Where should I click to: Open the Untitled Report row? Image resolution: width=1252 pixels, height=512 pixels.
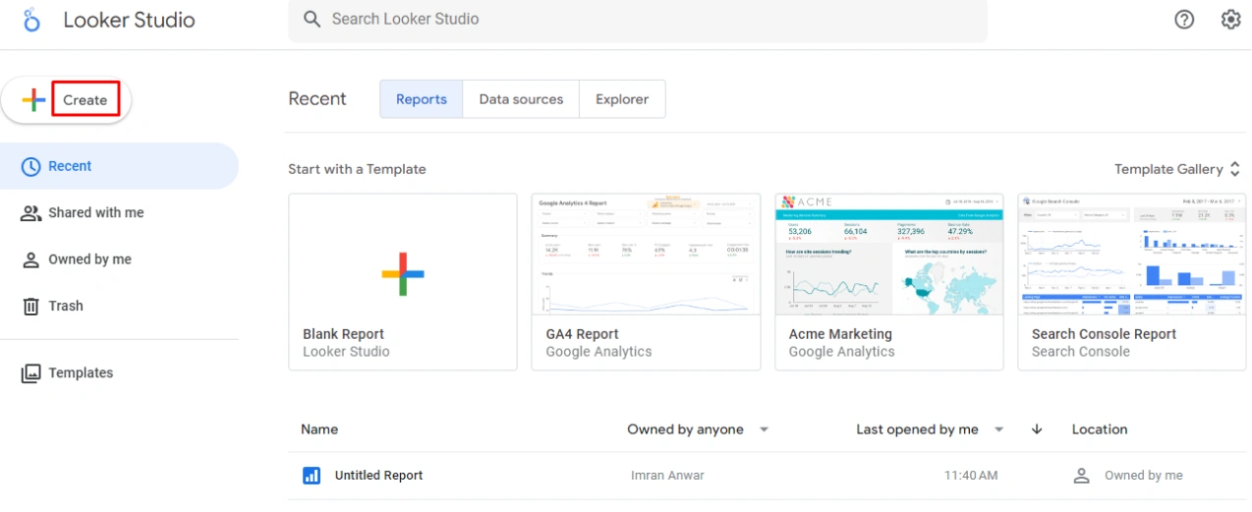pyautogui.click(x=768, y=476)
